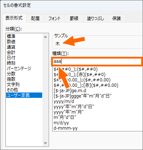Pick 日付 from the category list
This screenshot has height=150, width=143.
click(24, 57)
